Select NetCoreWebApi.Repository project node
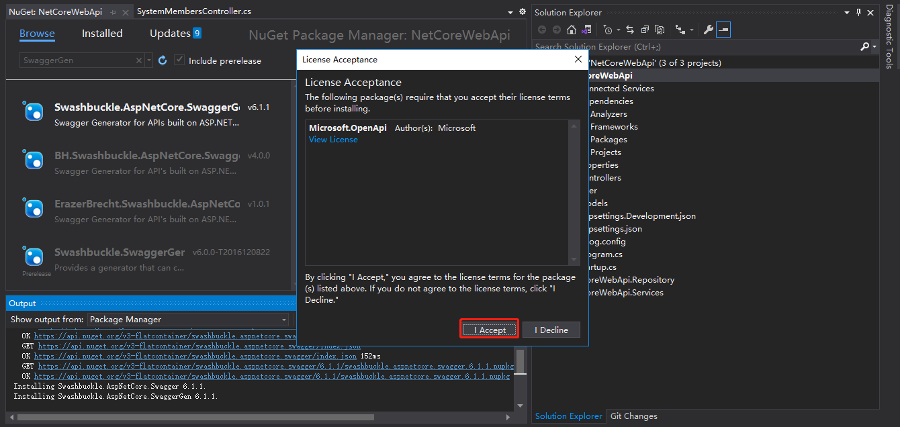This screenshot has height=427, width=900. 631,280
